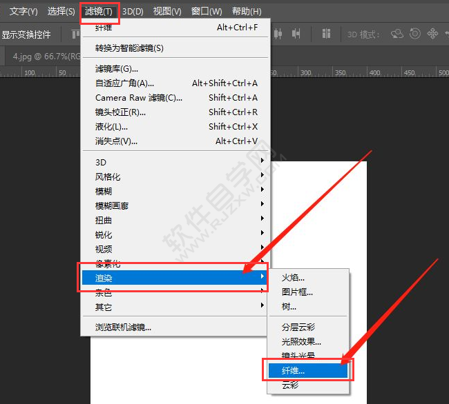Viewport: 449px width, 404px height.
Task: Click the Shift+Ctrl+X shortcut text
Action: pos(233,127)
